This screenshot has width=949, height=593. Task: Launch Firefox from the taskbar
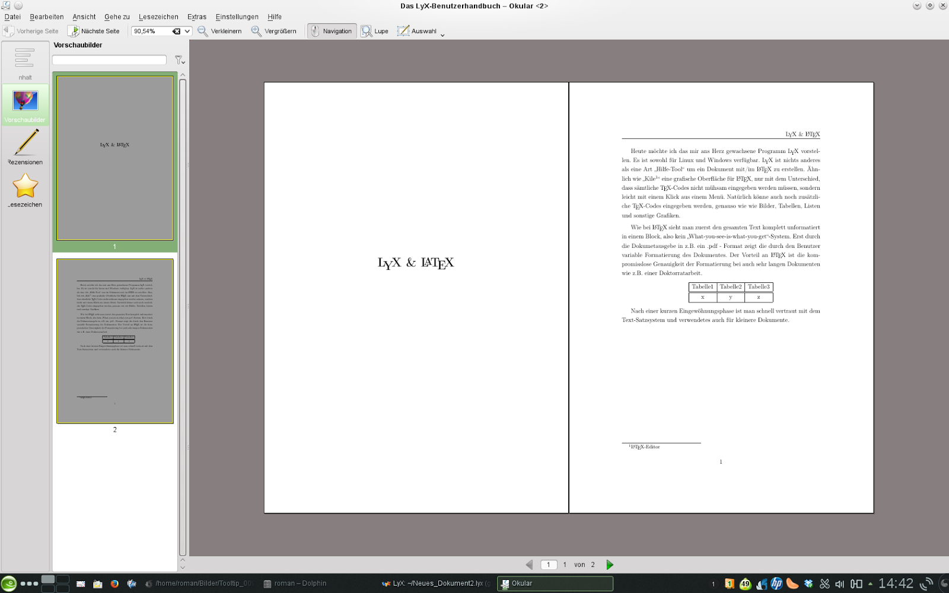pos(114,584)
